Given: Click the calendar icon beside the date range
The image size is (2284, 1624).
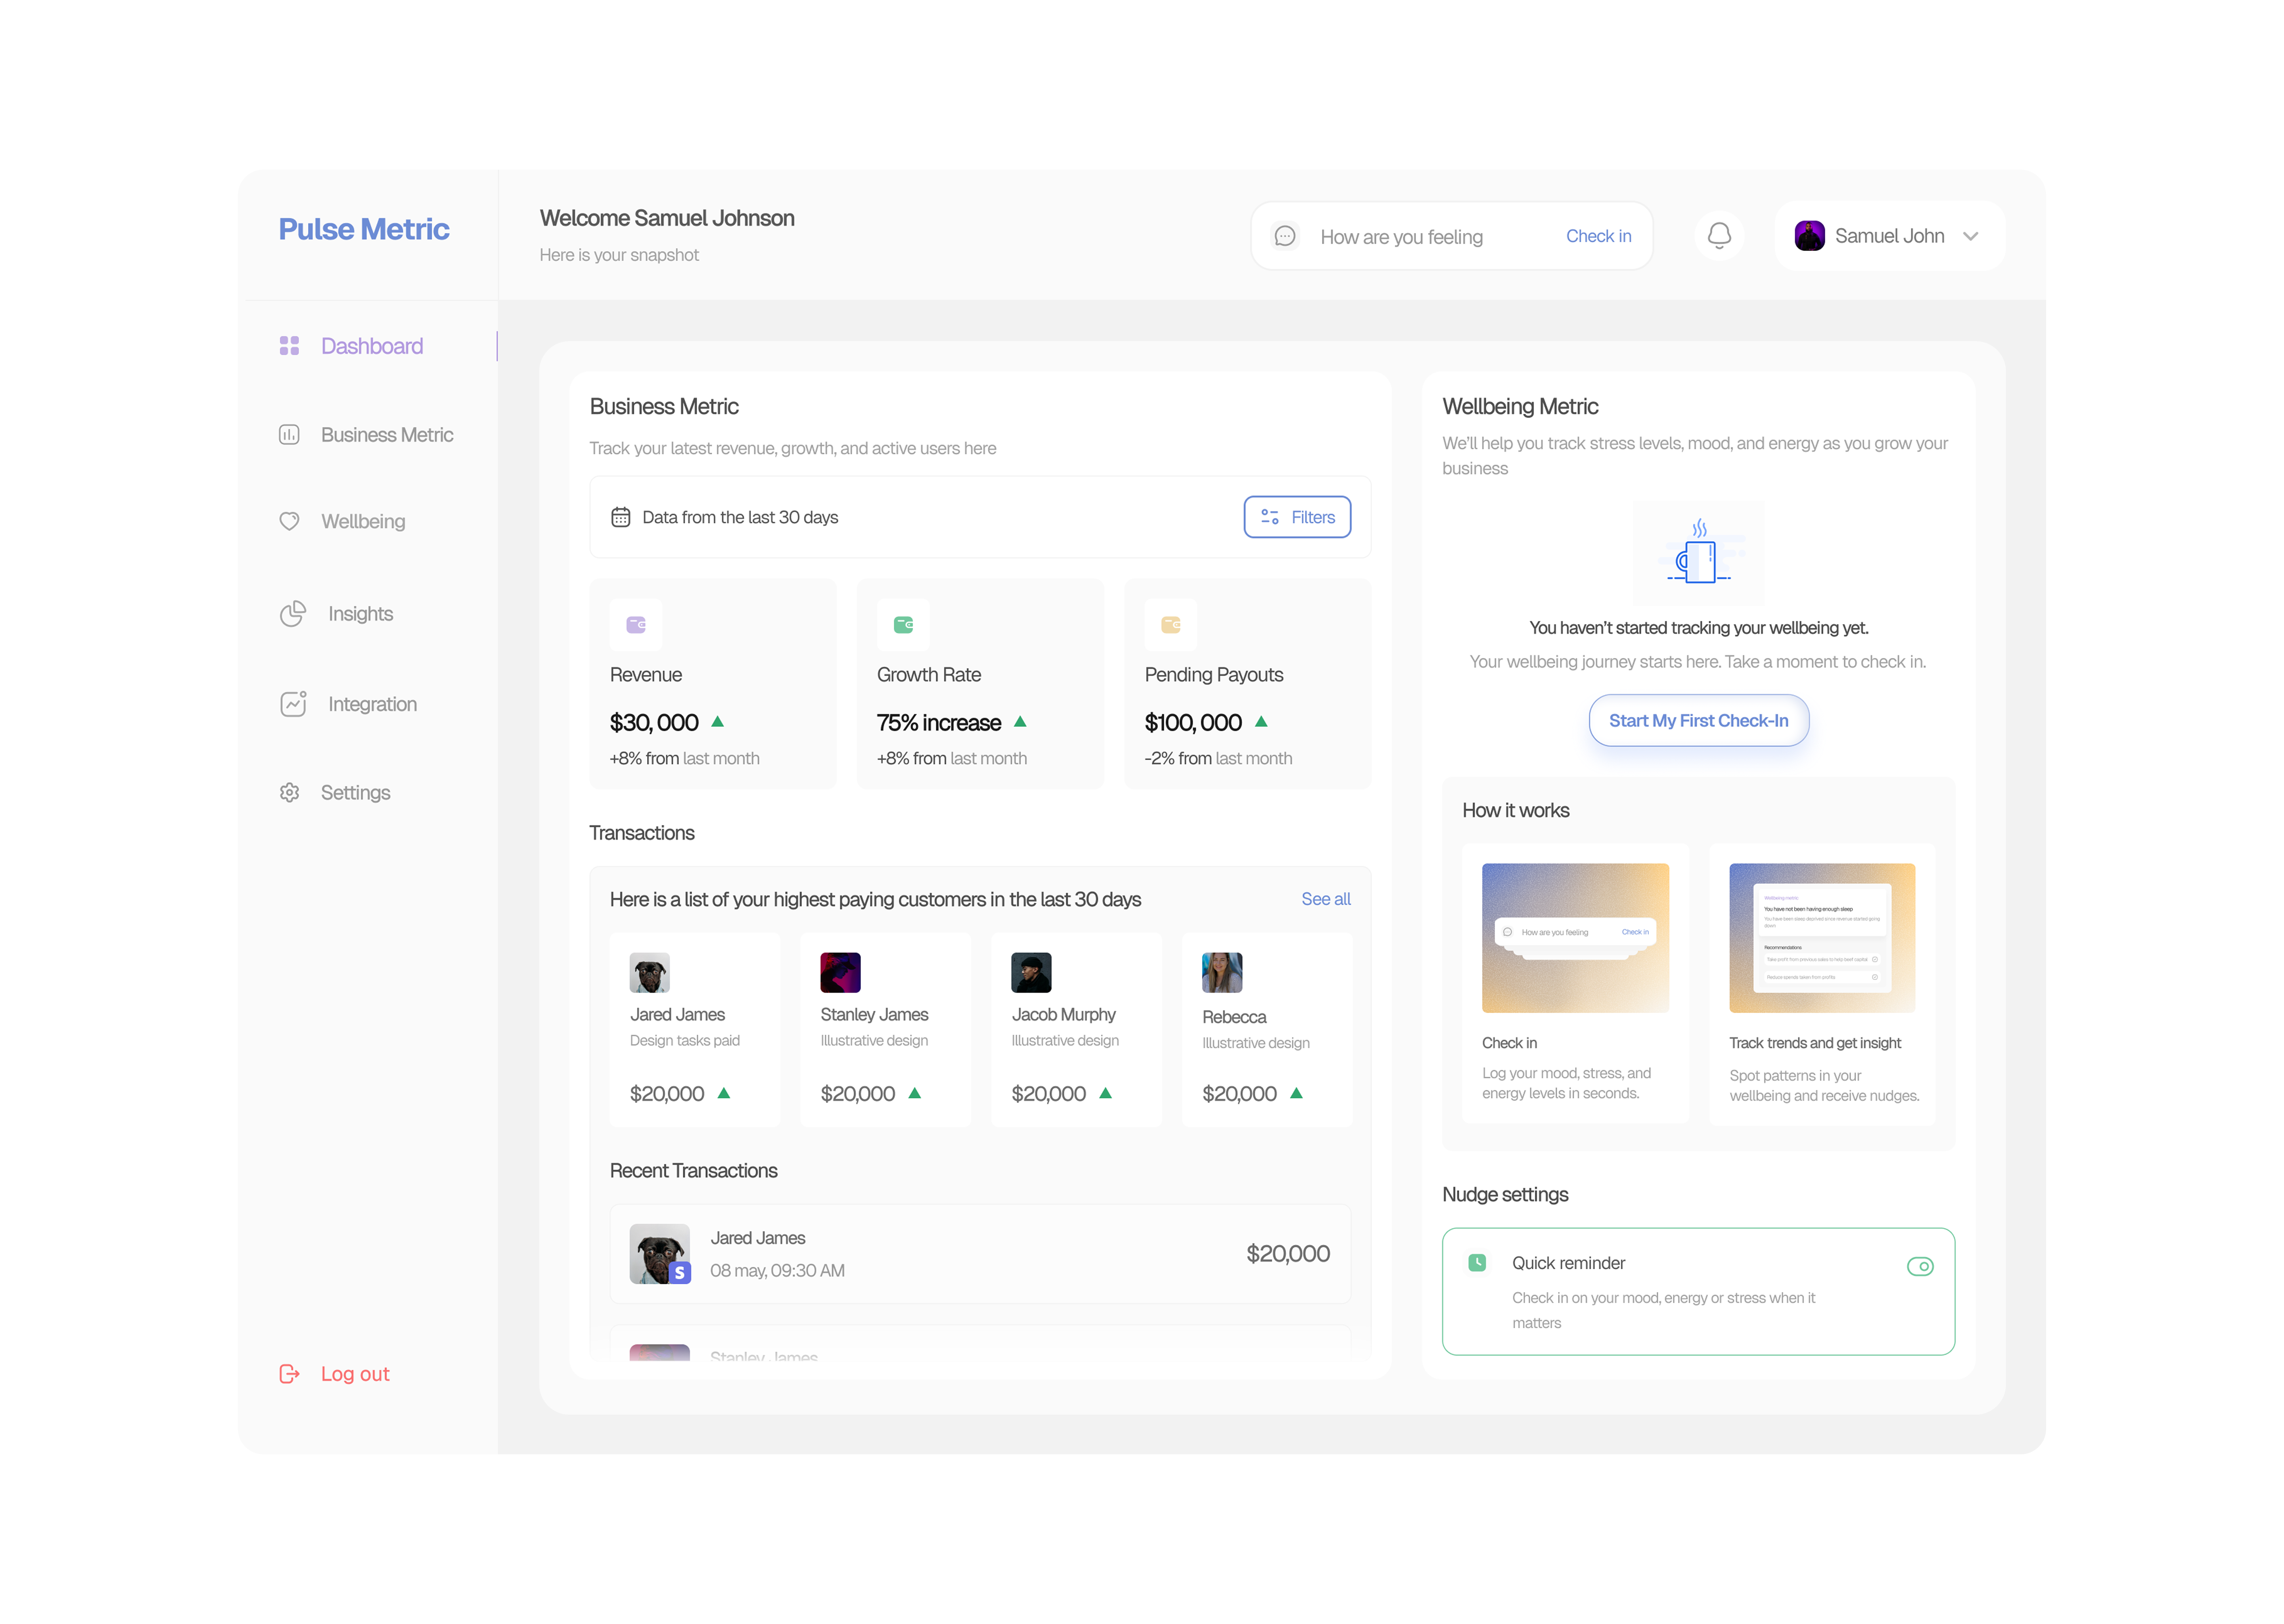Looking at the screenshot, I should [620, 517].
